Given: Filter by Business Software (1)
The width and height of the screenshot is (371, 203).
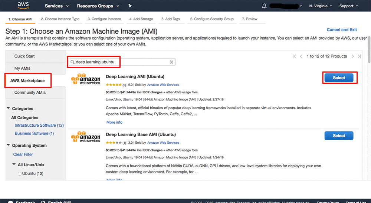Looking at the screenshot, I should [34, 133].
